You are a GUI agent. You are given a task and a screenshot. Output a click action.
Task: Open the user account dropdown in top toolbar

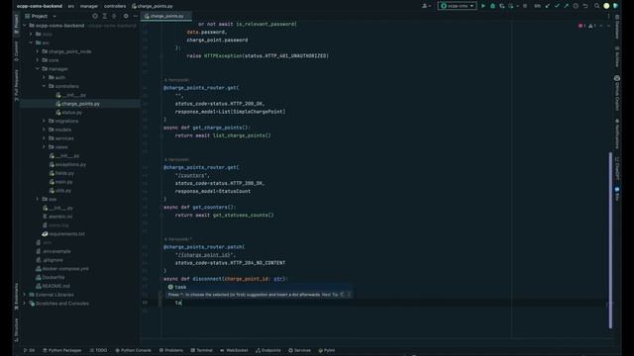(425, 6)
